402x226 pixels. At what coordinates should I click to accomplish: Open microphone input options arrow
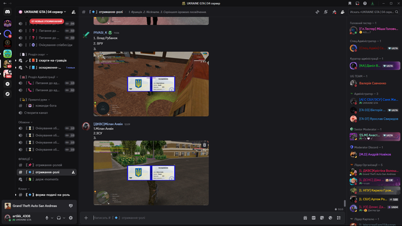point(52,218)
